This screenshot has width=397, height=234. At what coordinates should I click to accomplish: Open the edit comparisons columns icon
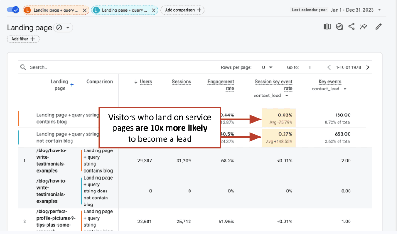tap(327, 27)
